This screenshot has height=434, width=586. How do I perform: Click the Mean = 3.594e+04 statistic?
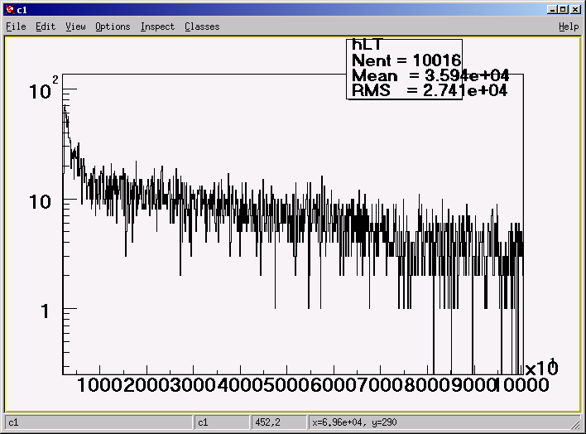tap(430, 75)
